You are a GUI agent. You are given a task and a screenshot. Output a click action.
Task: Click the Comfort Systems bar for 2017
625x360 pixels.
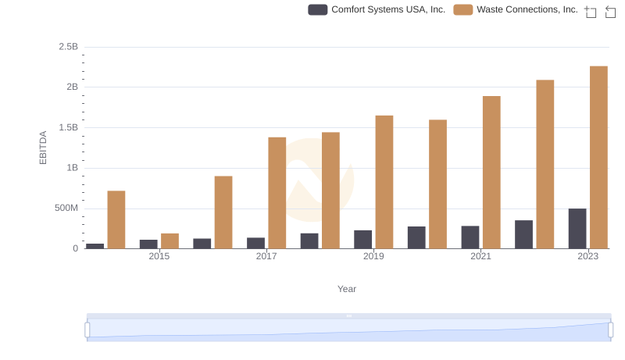[x=255, y=243]
